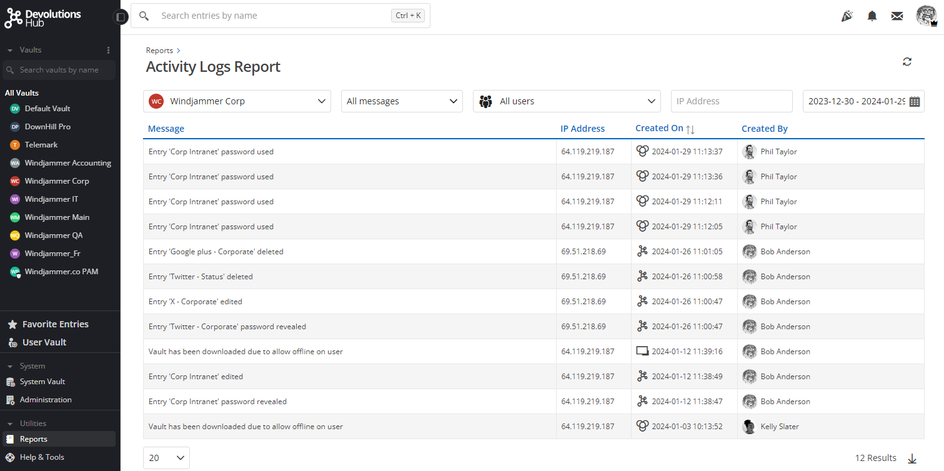The width and height of the screenshot is (944, 471).
Task: Select All Vaults in the sidebar
Action: pos(22,93)
